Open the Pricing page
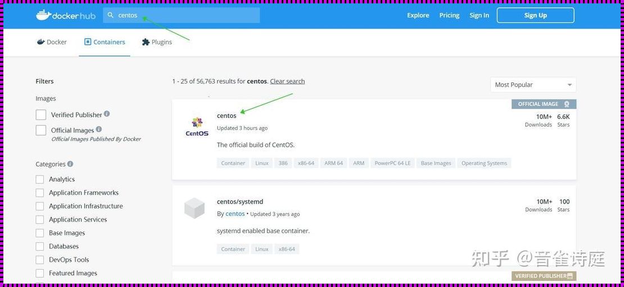 tap(449, 16)
